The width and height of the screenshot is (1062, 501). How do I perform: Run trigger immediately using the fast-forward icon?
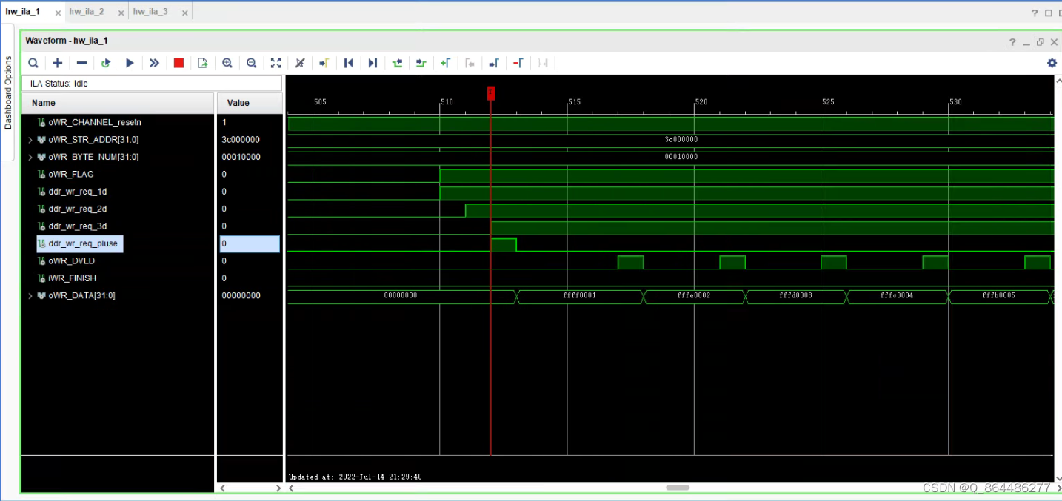coord(154,63)
